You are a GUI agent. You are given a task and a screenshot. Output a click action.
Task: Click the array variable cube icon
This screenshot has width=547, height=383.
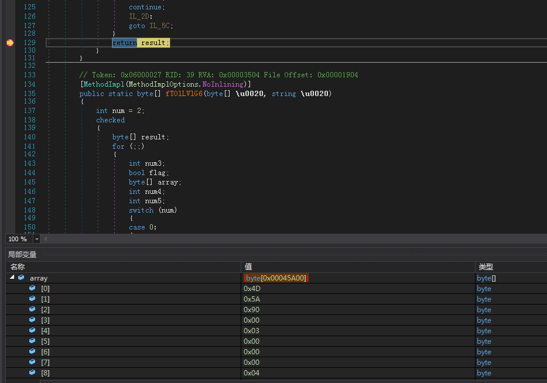coord(22,278)
